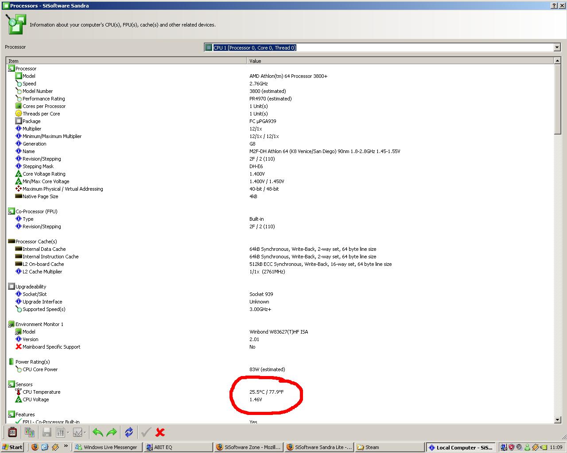Open the Processor CPU selection dropdown
The width and height of the screenshot is (567, 453).
[557, 47]
